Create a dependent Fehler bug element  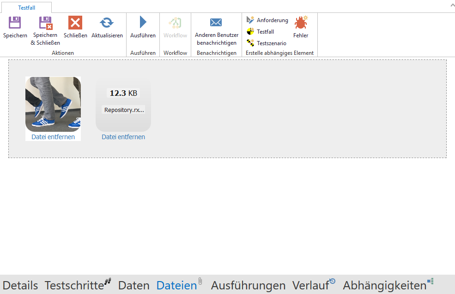pyautogui.click(x=301, y=23)
